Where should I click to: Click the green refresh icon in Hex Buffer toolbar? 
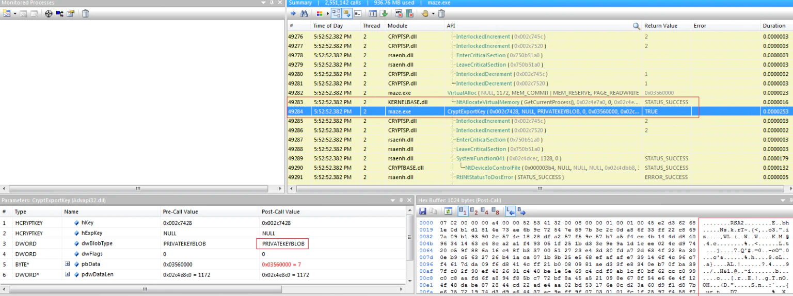448,211
